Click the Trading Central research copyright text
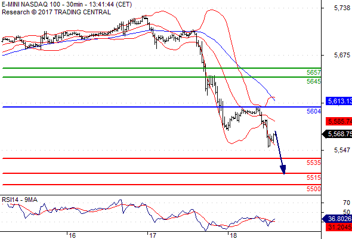This screenshot has width=352, height=239. (56, 12)
